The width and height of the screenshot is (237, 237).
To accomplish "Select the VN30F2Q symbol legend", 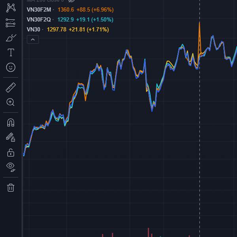I will [x=39, y=19].
